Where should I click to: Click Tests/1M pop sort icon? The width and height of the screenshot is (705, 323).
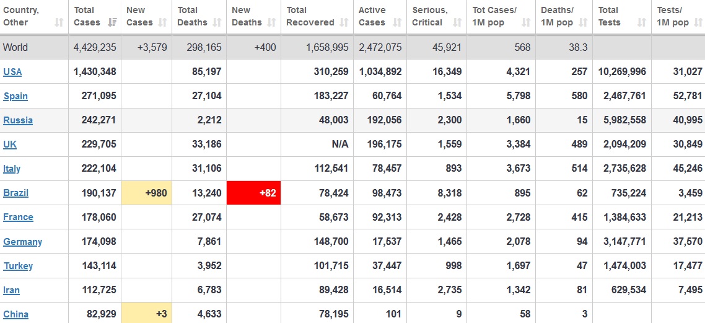click(699, 22)
